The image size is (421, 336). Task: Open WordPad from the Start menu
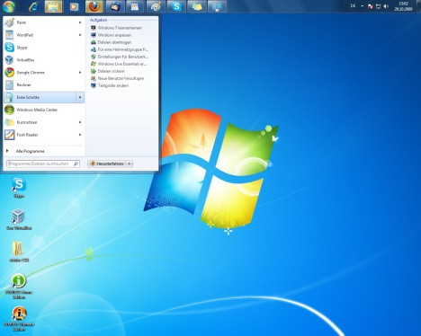pos(44,35)
